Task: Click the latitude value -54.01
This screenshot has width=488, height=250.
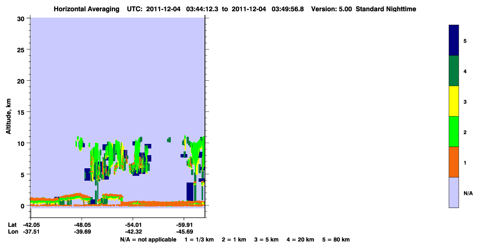Action: coord(133,225)
